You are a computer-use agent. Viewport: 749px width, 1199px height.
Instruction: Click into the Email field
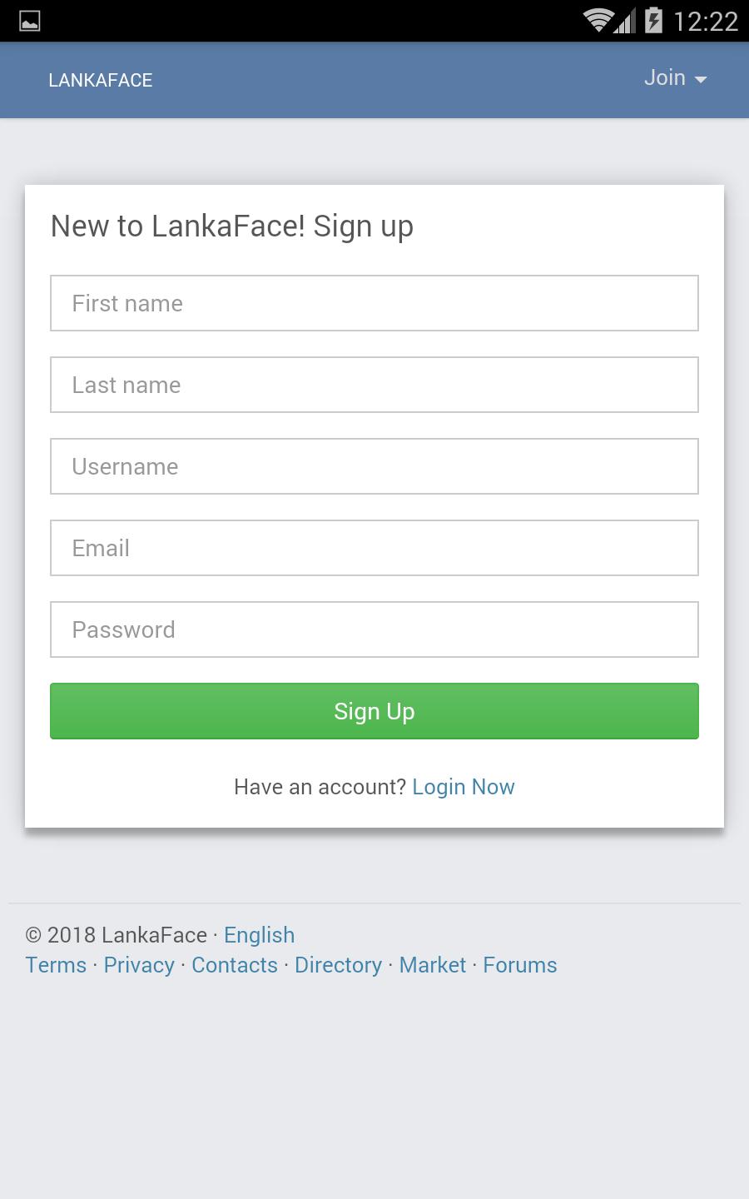click(374, 548)
